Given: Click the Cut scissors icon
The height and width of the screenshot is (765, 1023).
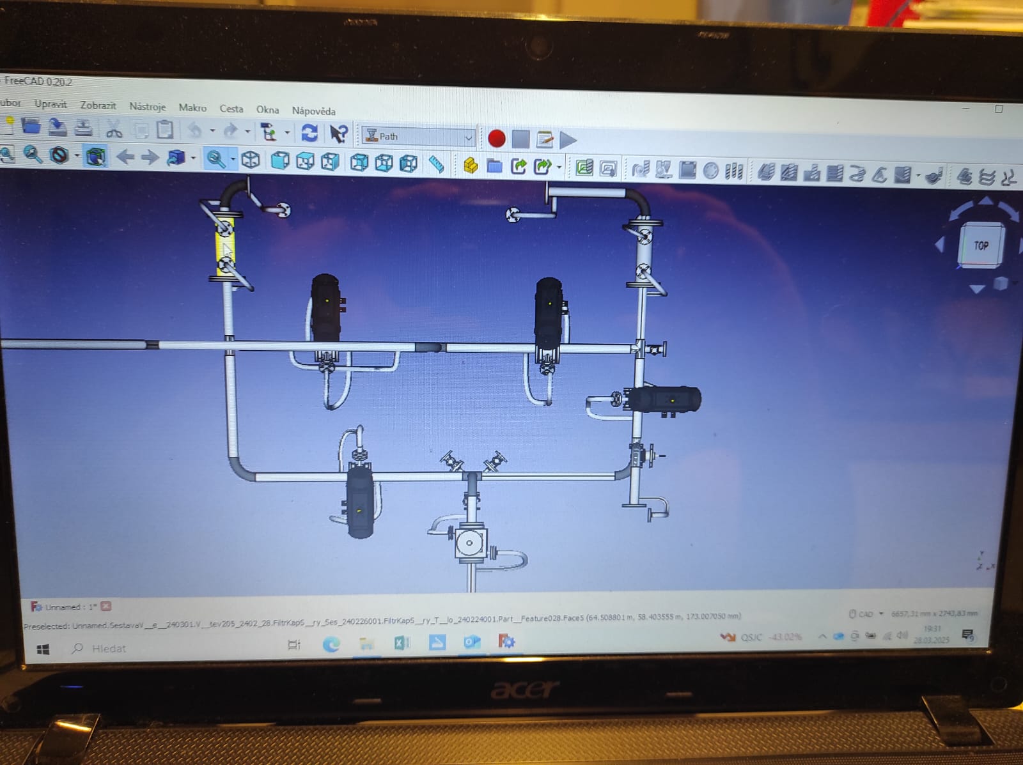Looking at the screenshot, I should point(114,129).
